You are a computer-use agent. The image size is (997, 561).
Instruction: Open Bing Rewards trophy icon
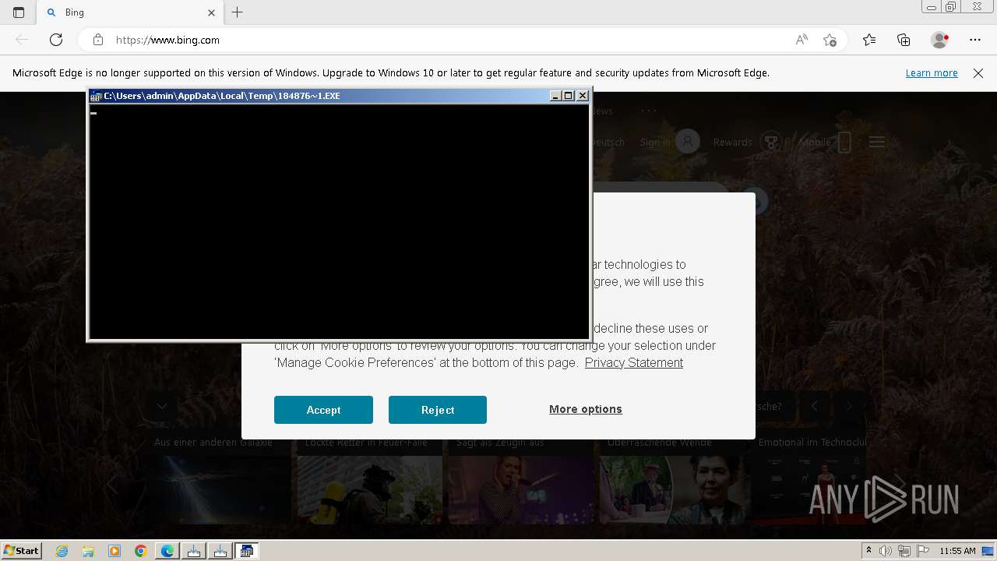click(x=771, y=142)
